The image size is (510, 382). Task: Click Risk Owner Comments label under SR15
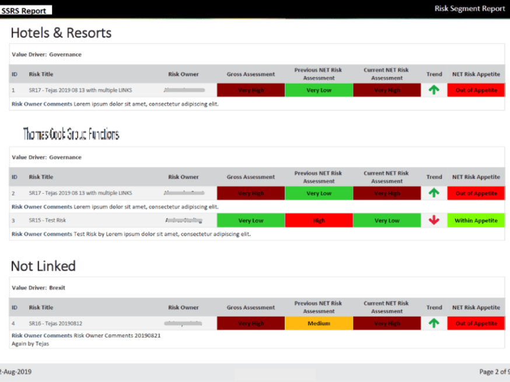pyautogui.click(x=42, y=234)
